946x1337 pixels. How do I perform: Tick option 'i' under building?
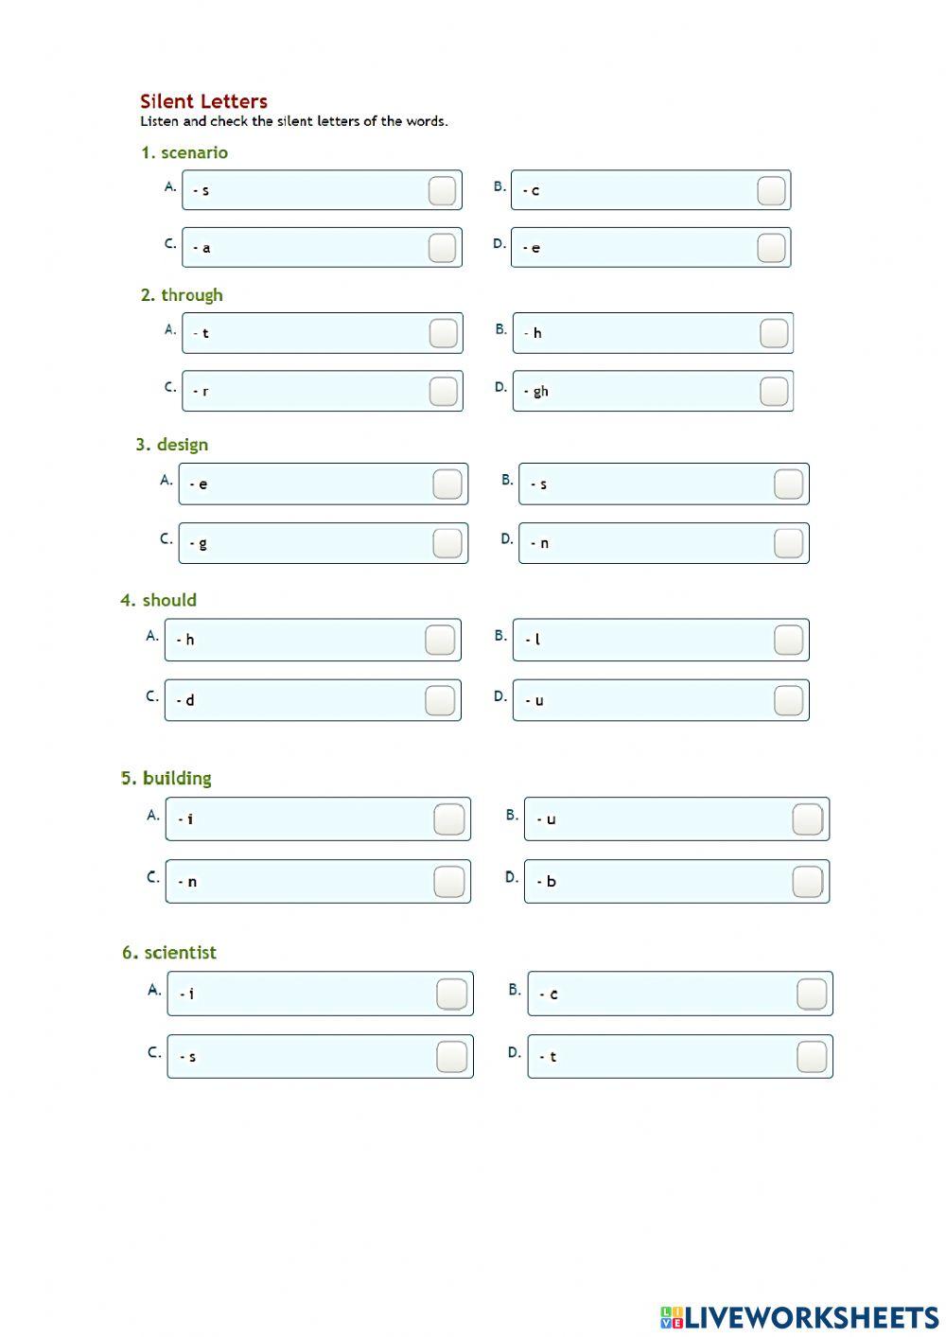448,819
